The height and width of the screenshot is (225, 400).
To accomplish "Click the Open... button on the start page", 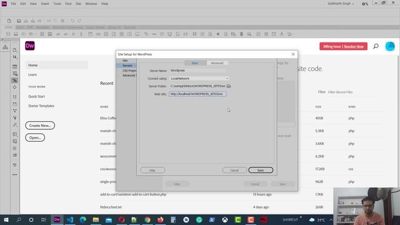I will tap(35, 137).
